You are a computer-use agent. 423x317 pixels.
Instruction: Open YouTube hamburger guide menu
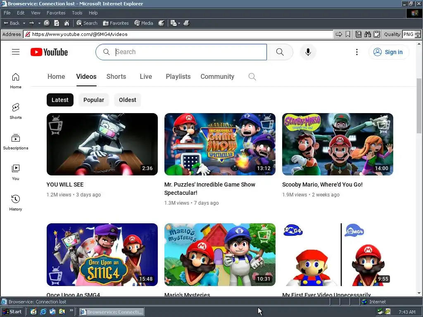[x=16, y=52]
